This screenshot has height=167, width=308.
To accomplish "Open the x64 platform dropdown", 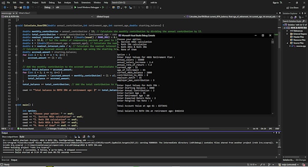I will pos(64,7).
